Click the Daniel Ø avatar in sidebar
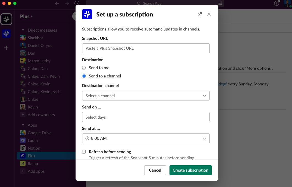292x187 pixels. (x=23, y=46)
